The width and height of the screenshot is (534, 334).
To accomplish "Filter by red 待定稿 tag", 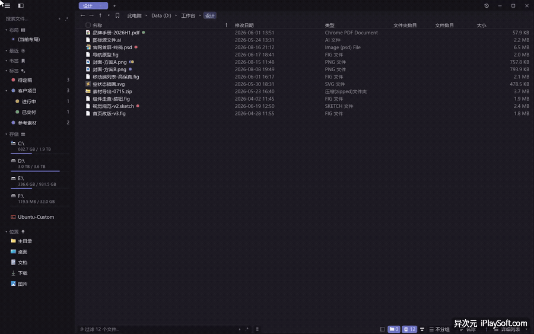I will coord(24,80).
